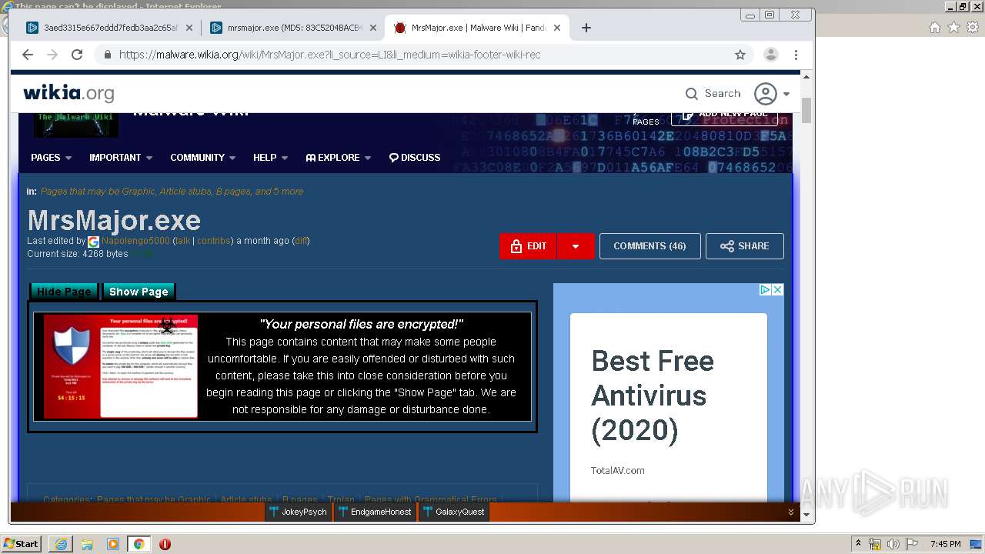Image resolution: width=985 pixels, height=554 pixels.
Task: Expand the PAGES navigation menu
Action: point(51,157)
